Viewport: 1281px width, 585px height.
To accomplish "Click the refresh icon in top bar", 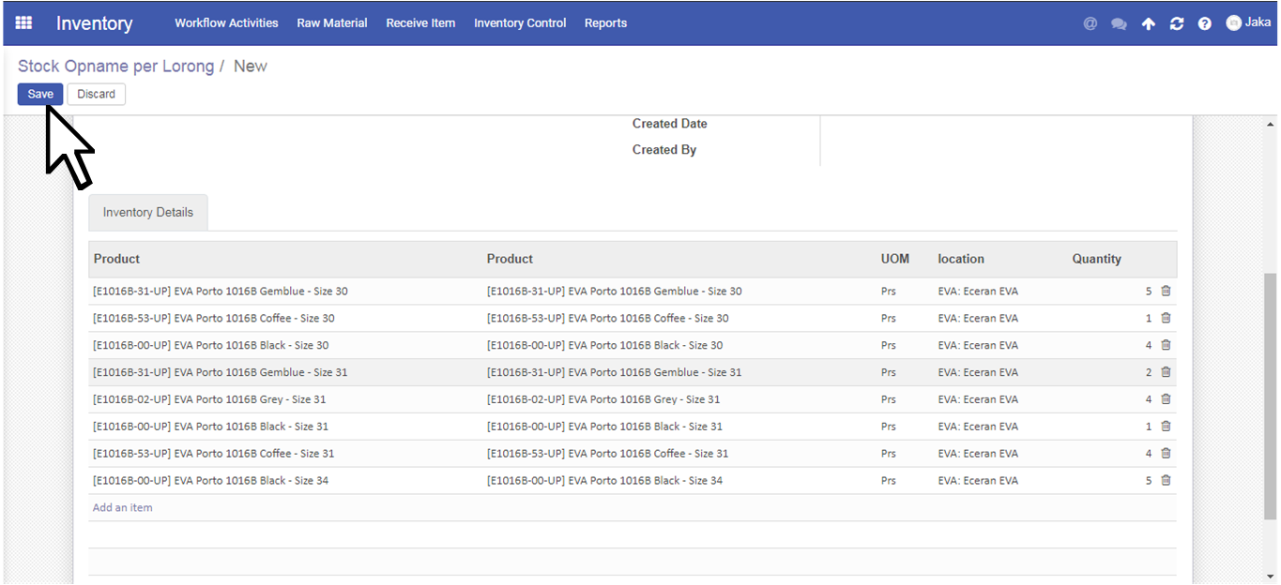I will [x=1176, y=24].
